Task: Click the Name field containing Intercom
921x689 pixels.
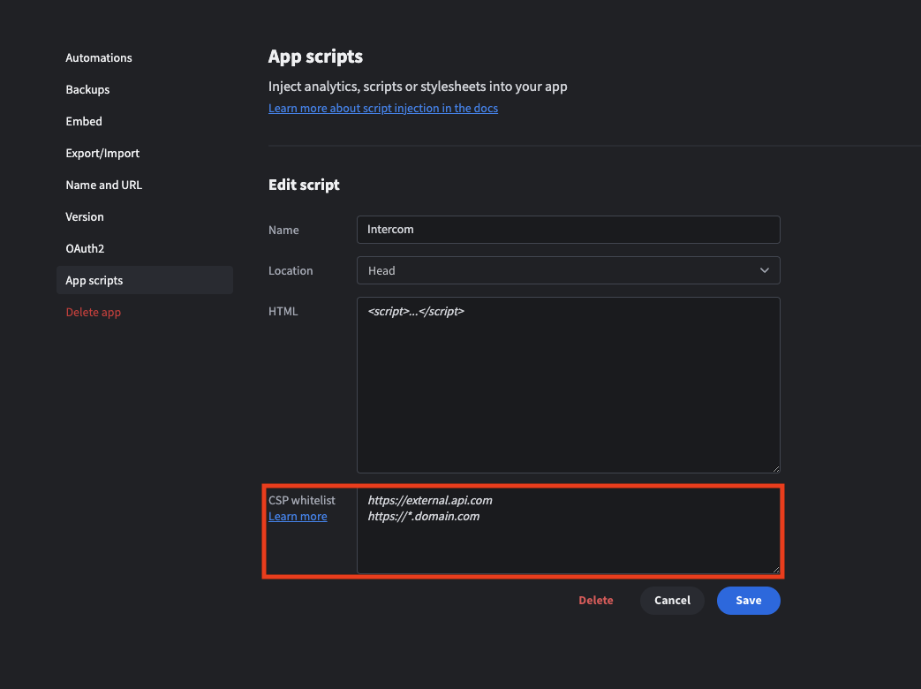Action: (568, 230)
